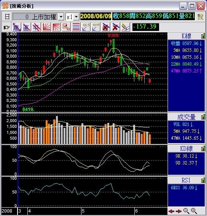Select the Gann fan lines tool
Image resolution: width=207 pixels, height=216 pixels.
tap(46, 27)
